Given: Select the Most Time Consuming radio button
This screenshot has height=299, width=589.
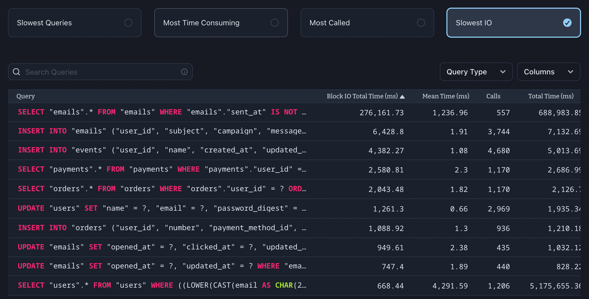Looking at the screenshot, I should click(275, 23).
